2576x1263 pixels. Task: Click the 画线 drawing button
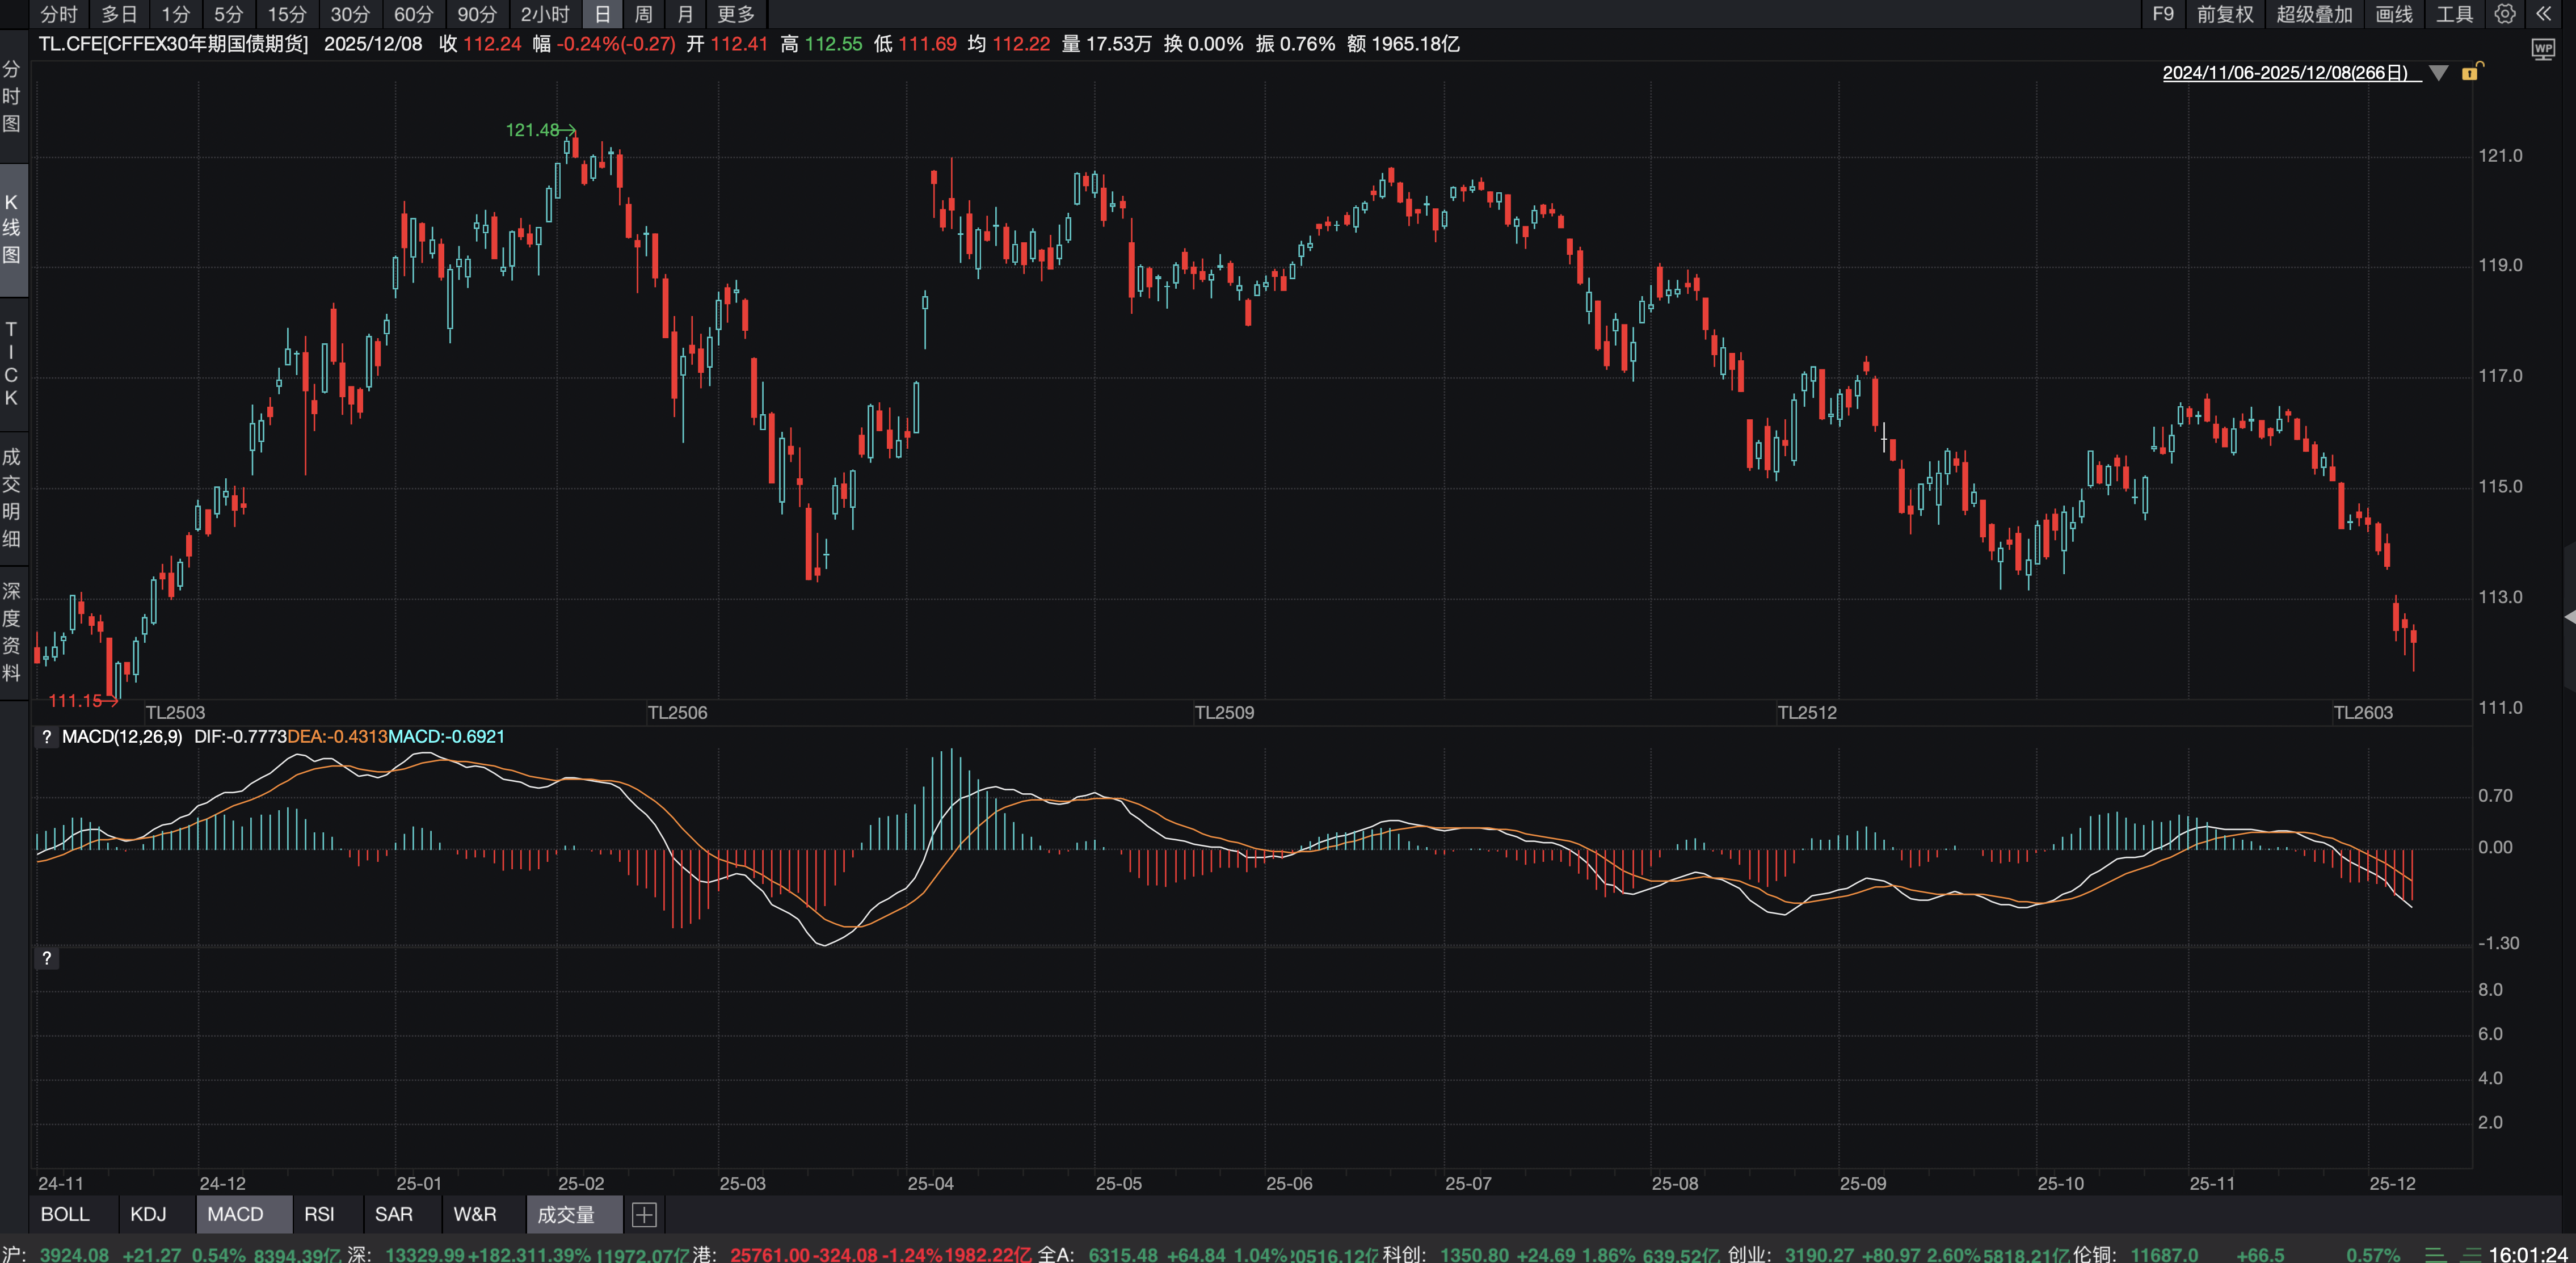[x=2394, y=14]
